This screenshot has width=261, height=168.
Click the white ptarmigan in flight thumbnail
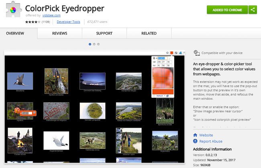[56, 140]
